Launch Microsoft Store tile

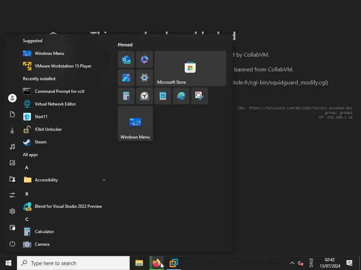coord(190,69)
